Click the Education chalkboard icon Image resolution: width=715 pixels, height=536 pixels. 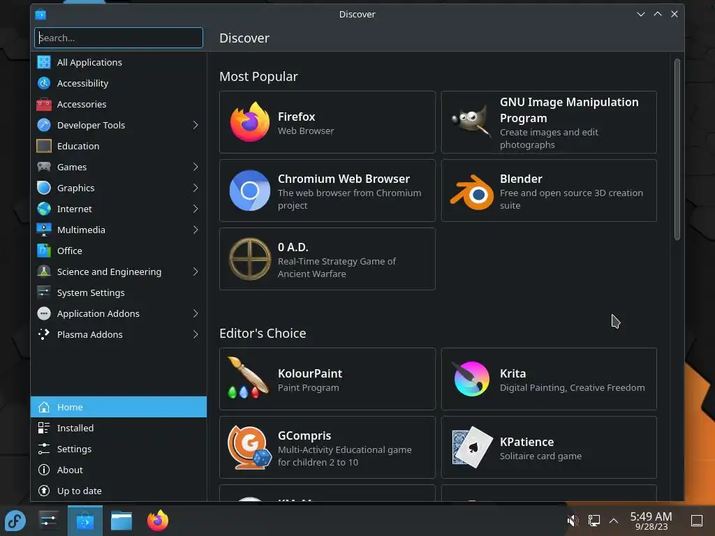coord(44,146)
